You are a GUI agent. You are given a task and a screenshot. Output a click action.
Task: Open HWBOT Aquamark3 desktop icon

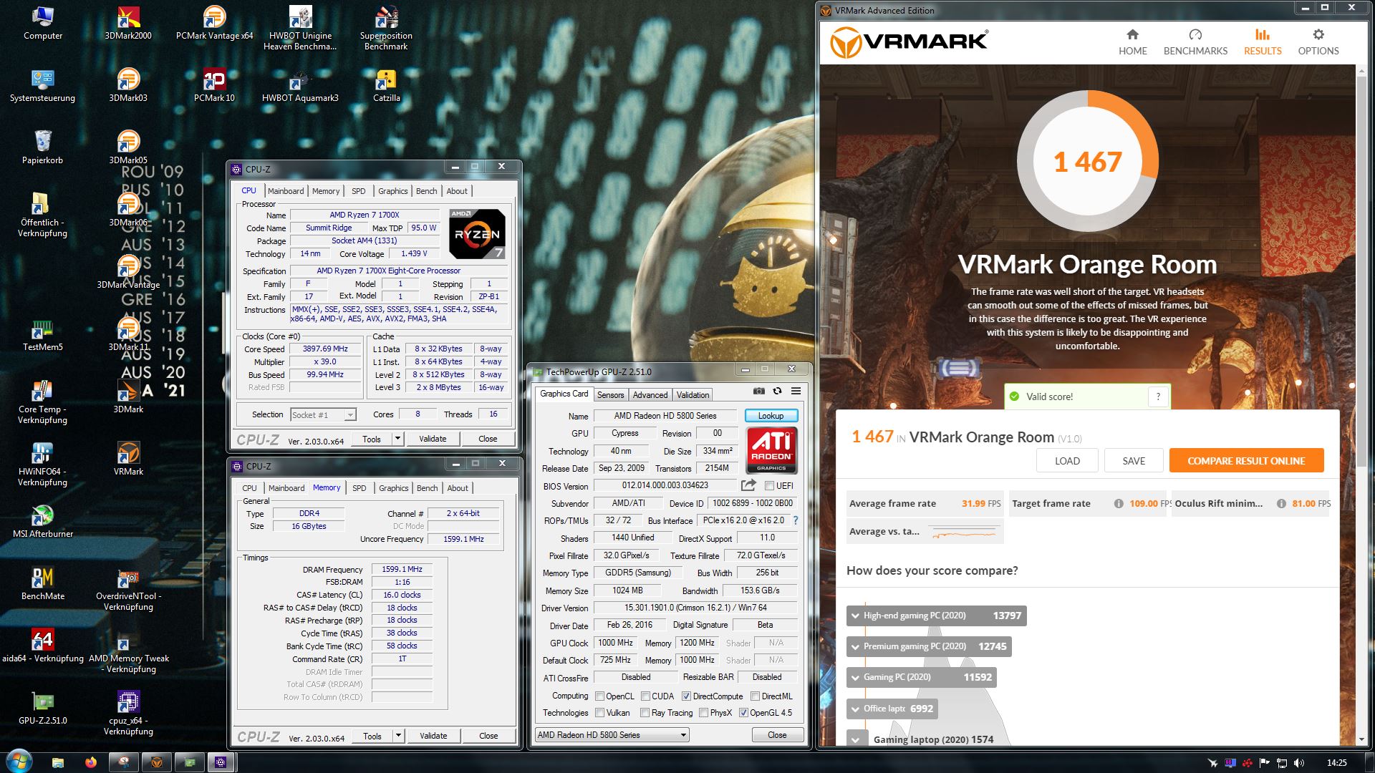pyautogui.click(x=300, y=86)
